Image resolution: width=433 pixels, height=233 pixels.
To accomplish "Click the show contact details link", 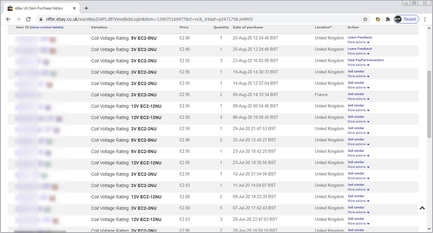I will click(46, 27).
